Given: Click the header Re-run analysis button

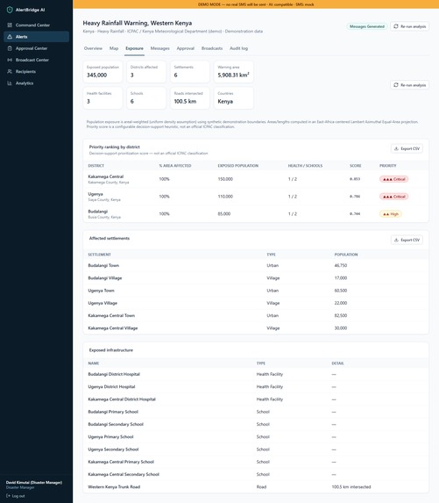Looking at the screenshot, I should [409, 26].
